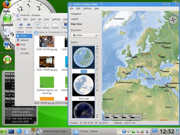Toggle Preview in Dolphin toolbar
Screen dimensions: 180x135
[65, 26]
